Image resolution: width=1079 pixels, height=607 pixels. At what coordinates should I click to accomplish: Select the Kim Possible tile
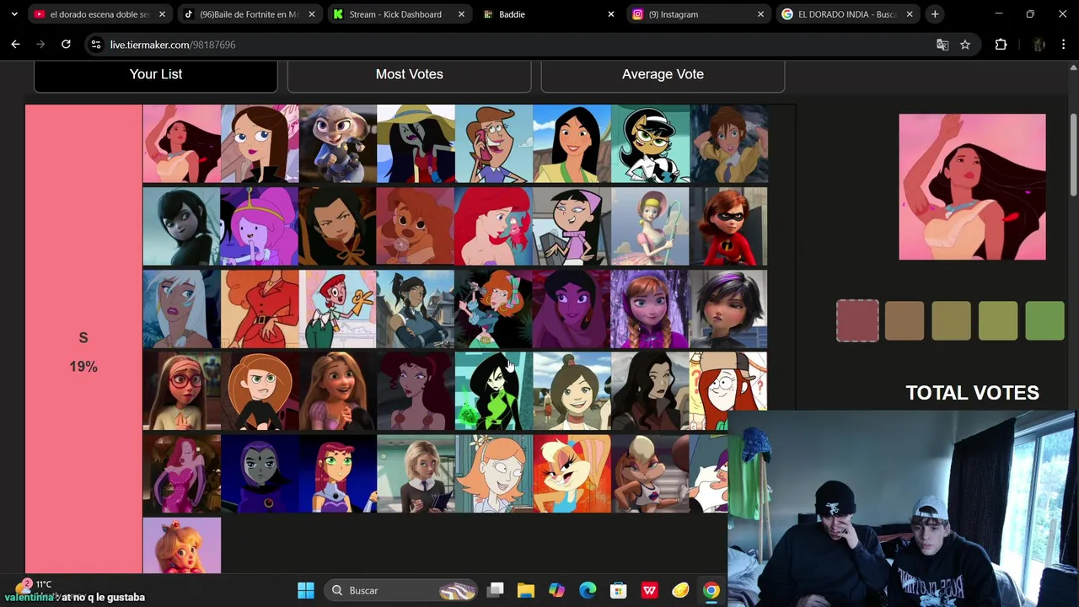click(260, 391)
